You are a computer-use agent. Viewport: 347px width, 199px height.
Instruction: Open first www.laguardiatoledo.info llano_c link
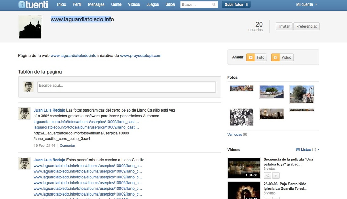pos(88,166)
